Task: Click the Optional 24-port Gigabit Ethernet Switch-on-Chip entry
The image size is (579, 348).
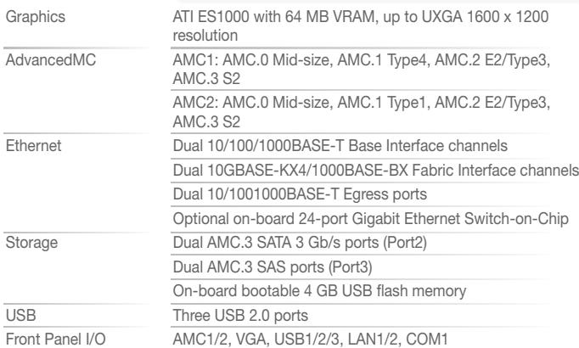Action: pos(371,218)
